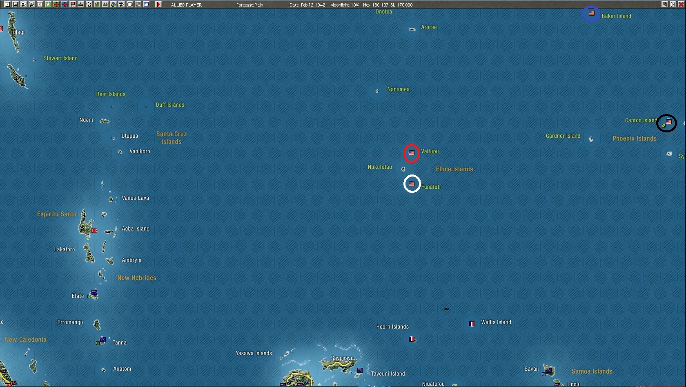
Task: Click the 'C' button in the top-right corner
Action: pos(673,4)
